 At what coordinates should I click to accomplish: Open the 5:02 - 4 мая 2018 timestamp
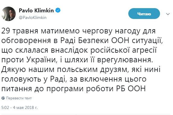click(19, 107)
